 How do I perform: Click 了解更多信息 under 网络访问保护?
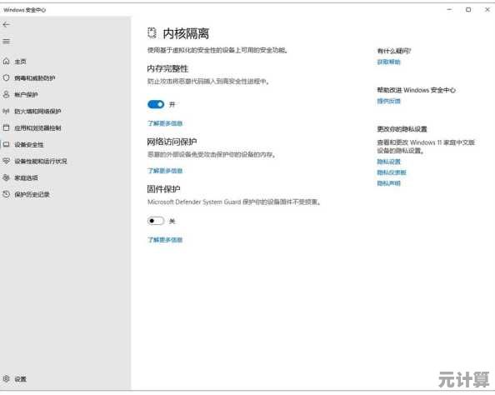(x=165, y=171)
